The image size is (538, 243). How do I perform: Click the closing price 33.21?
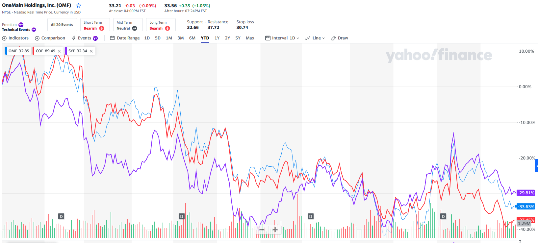pyautogui.click(x=115, y=6)
